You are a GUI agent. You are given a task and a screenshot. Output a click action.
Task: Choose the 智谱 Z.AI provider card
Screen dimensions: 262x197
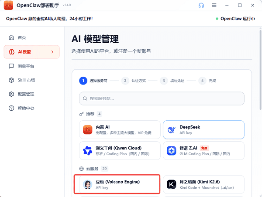pos(203,151)
